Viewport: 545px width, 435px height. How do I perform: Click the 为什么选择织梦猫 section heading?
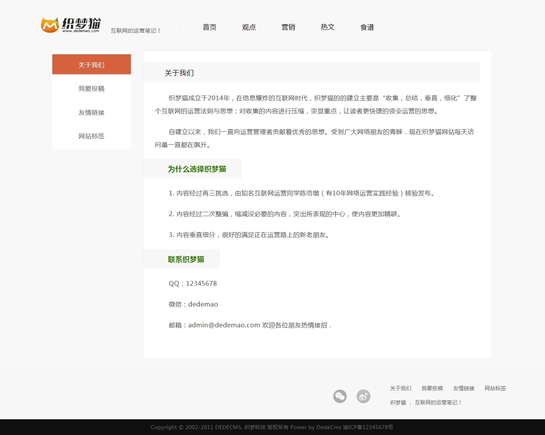click(x=197, y=169)
